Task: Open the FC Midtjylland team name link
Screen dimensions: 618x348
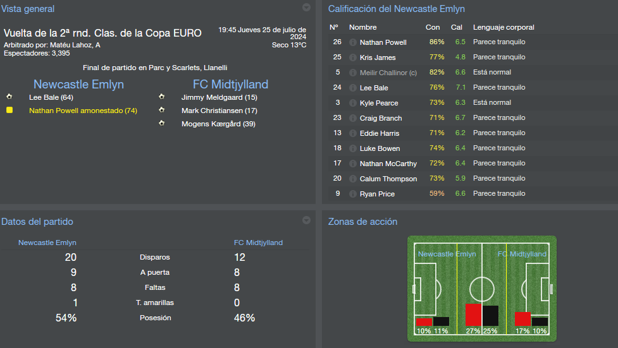Action: tap(231, 84)
